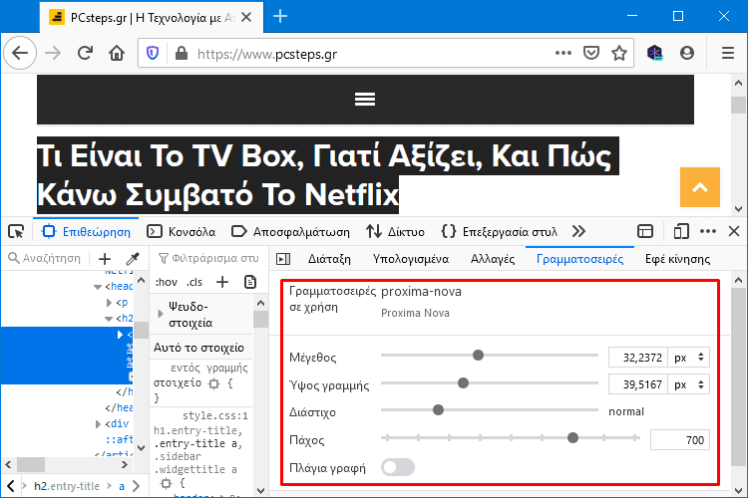Open the Ύψος γραμμής px unit dropdown

pyautogui.click(x=689, y=384)
